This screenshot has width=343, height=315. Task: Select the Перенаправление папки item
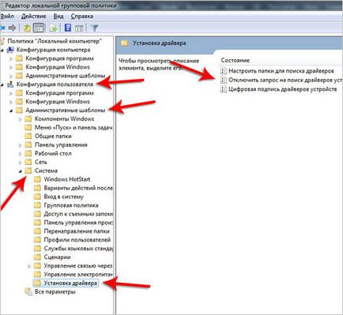[x=77, y=231]
